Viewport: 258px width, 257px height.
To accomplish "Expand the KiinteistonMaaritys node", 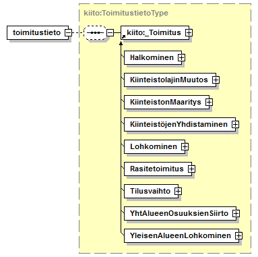I will coord(209,103).
